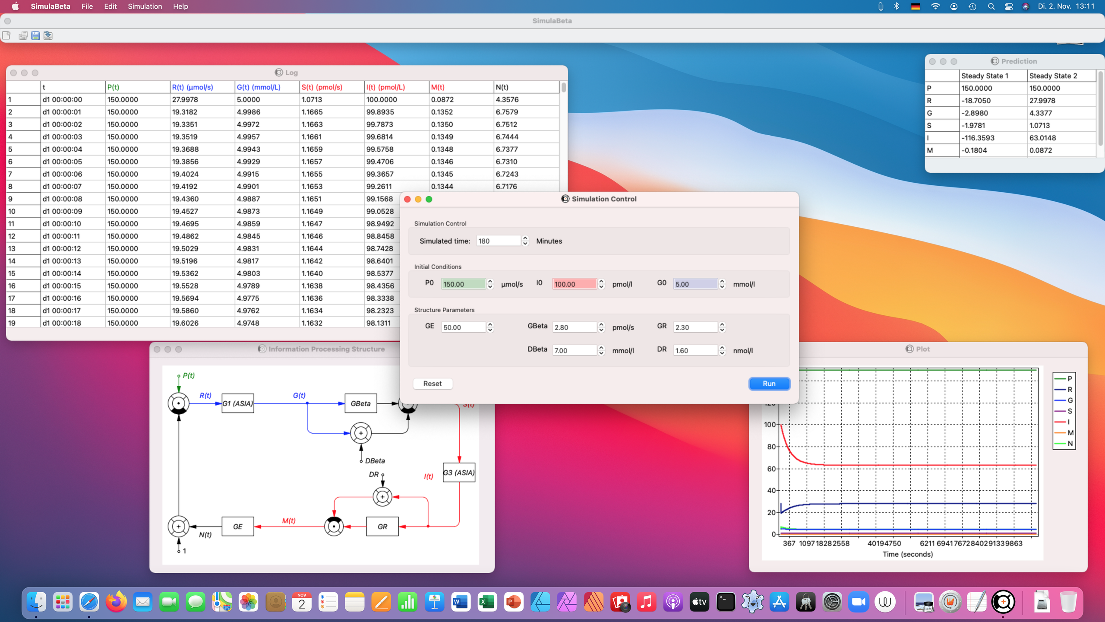Open Trash from the Dock
This screenshot has height=622, width=1105.
pyautogui.click(x=1068, y=602)
